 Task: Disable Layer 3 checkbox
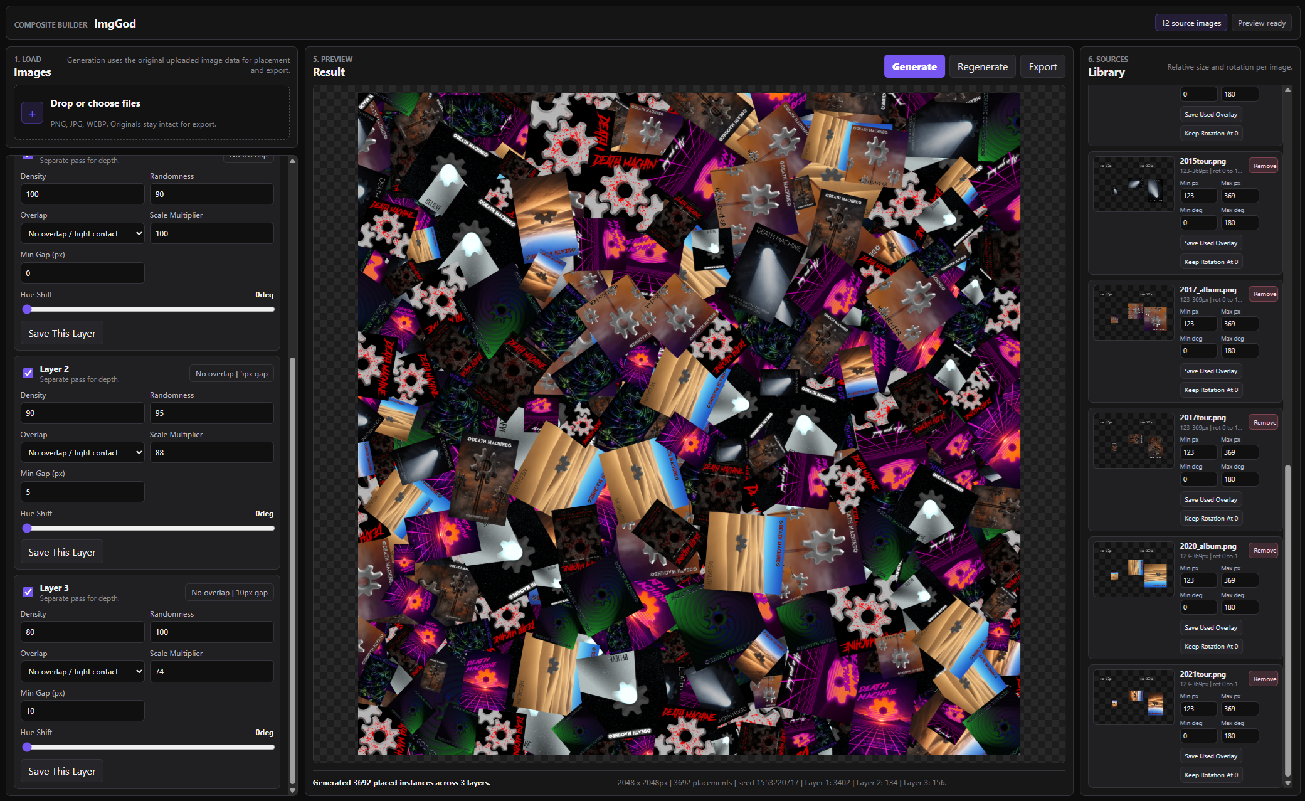tap(28, 592)
